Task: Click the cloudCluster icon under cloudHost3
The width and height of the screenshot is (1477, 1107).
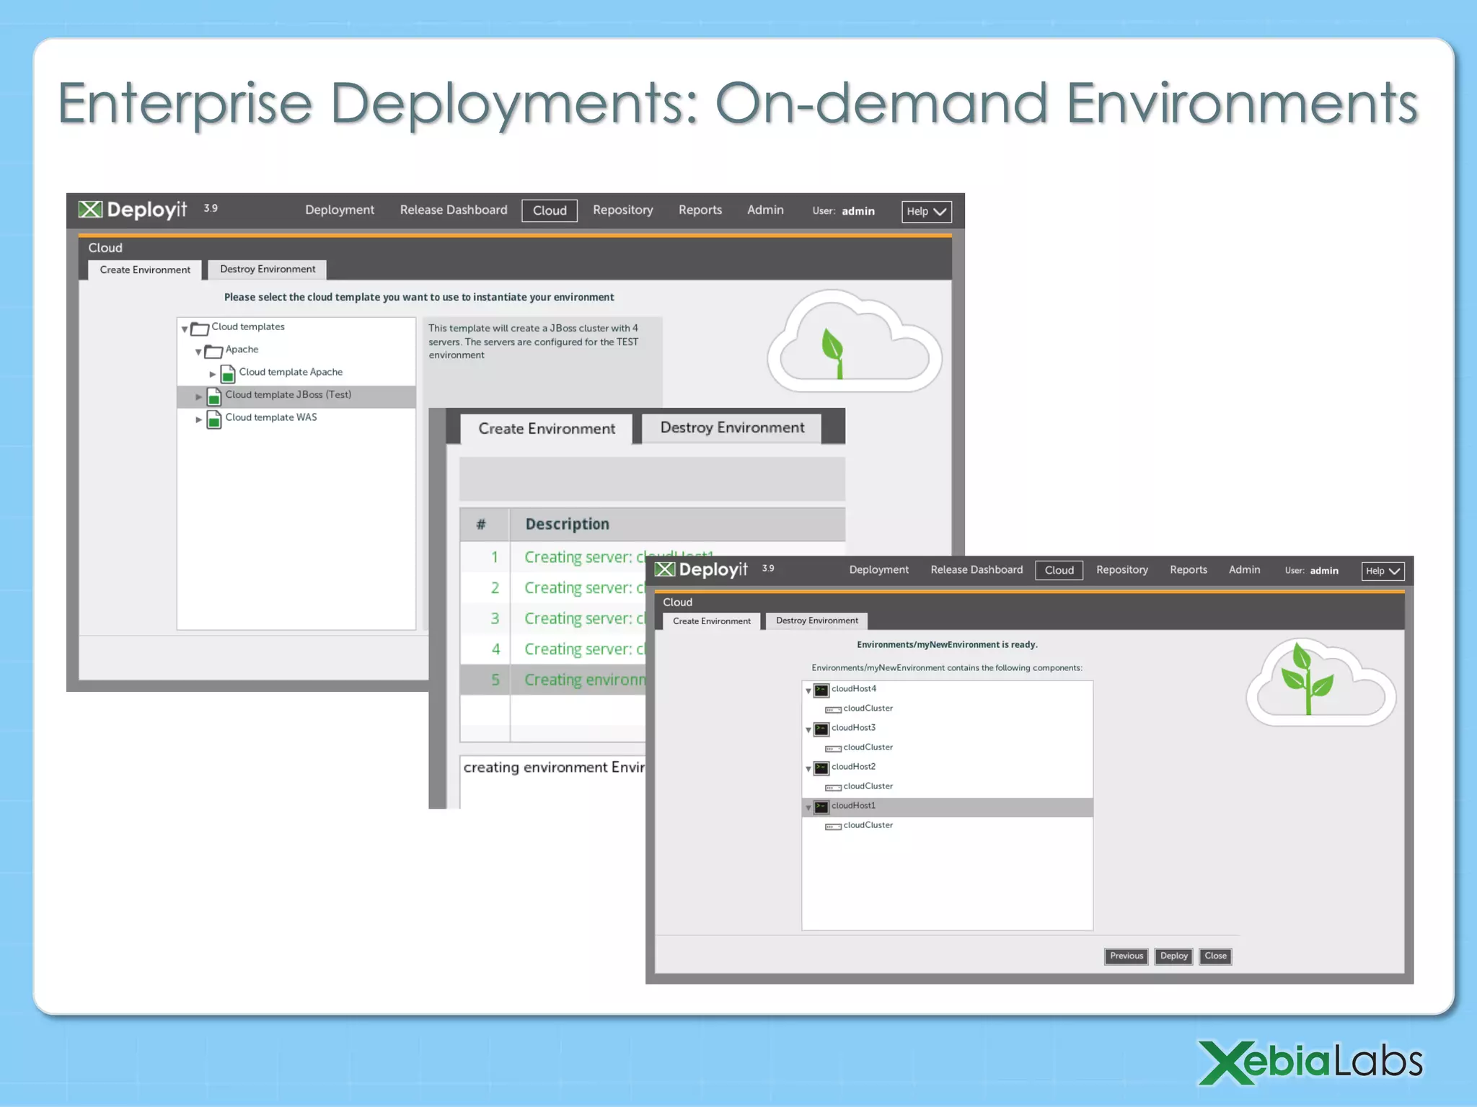Action: click(833, 749)
